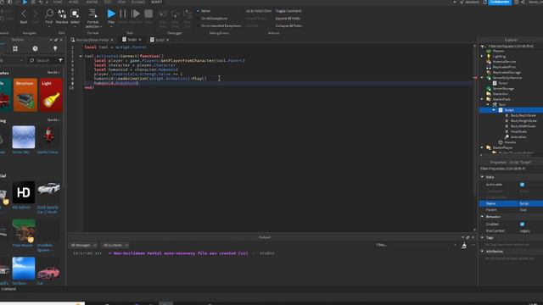Collapse the selected Script tree node
Screen dimensions: 543x305
tap(494, 110)
